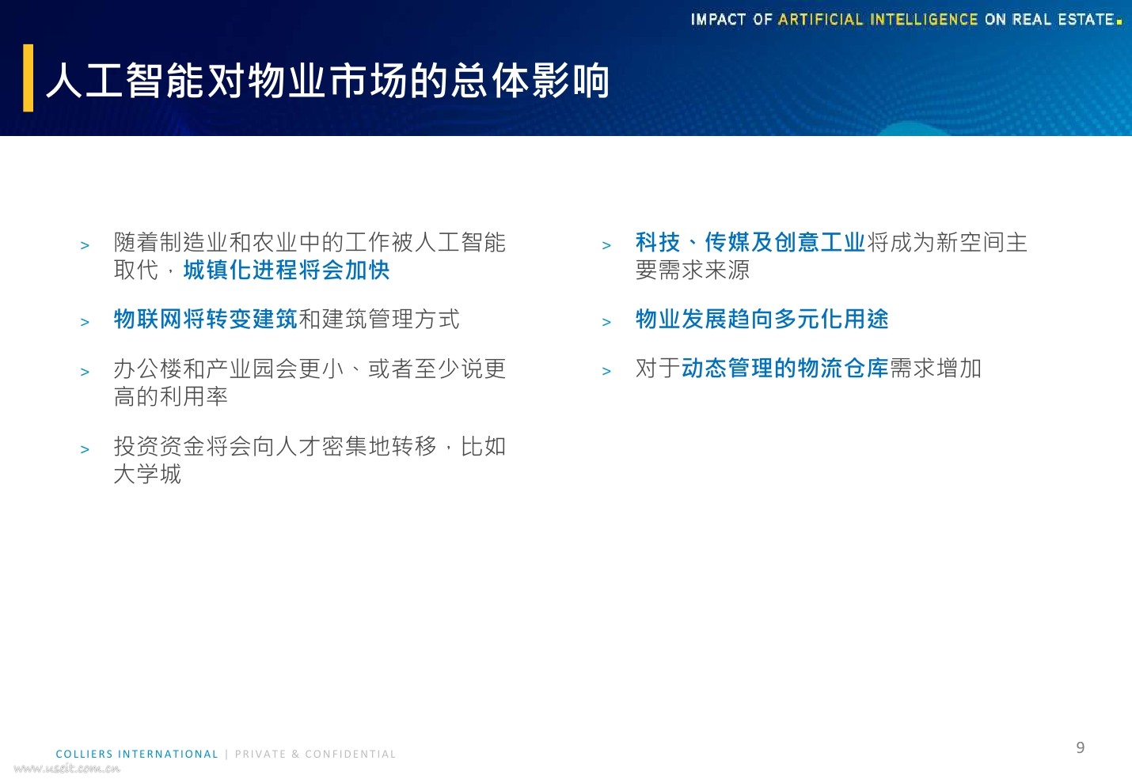Click the arrow bullet before 科技、传媒及创意工业 item

[607, 245]
